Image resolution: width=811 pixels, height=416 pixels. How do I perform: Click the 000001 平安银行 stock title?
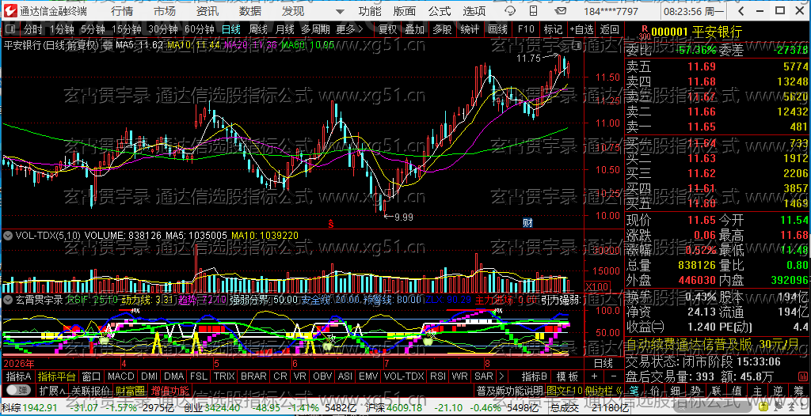(696, 32)
